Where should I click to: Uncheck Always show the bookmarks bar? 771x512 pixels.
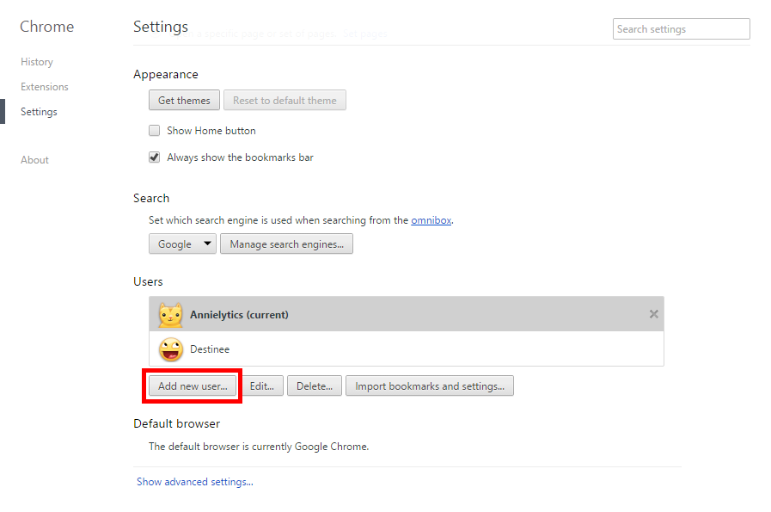pyautogui.click(x=155, y=157)
